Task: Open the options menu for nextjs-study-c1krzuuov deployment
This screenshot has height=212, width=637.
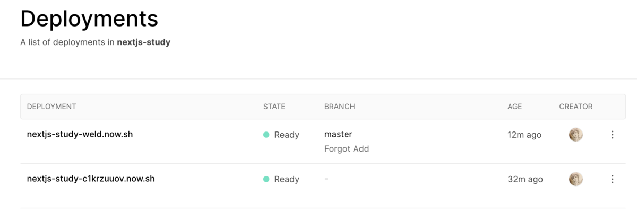Action: pos(612,179)
